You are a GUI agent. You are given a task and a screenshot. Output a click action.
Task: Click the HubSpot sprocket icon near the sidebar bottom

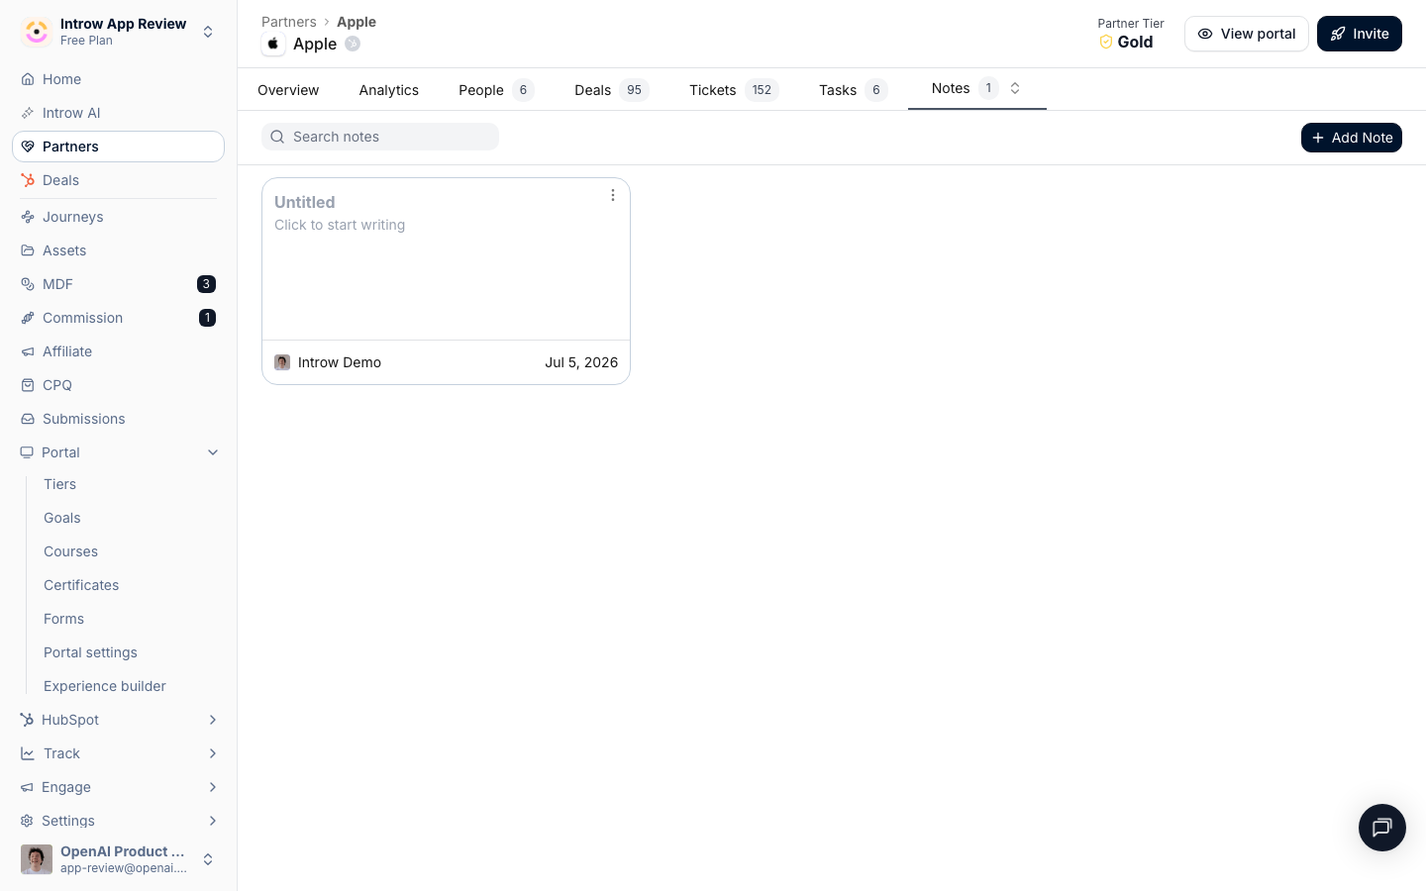point(27,720)
